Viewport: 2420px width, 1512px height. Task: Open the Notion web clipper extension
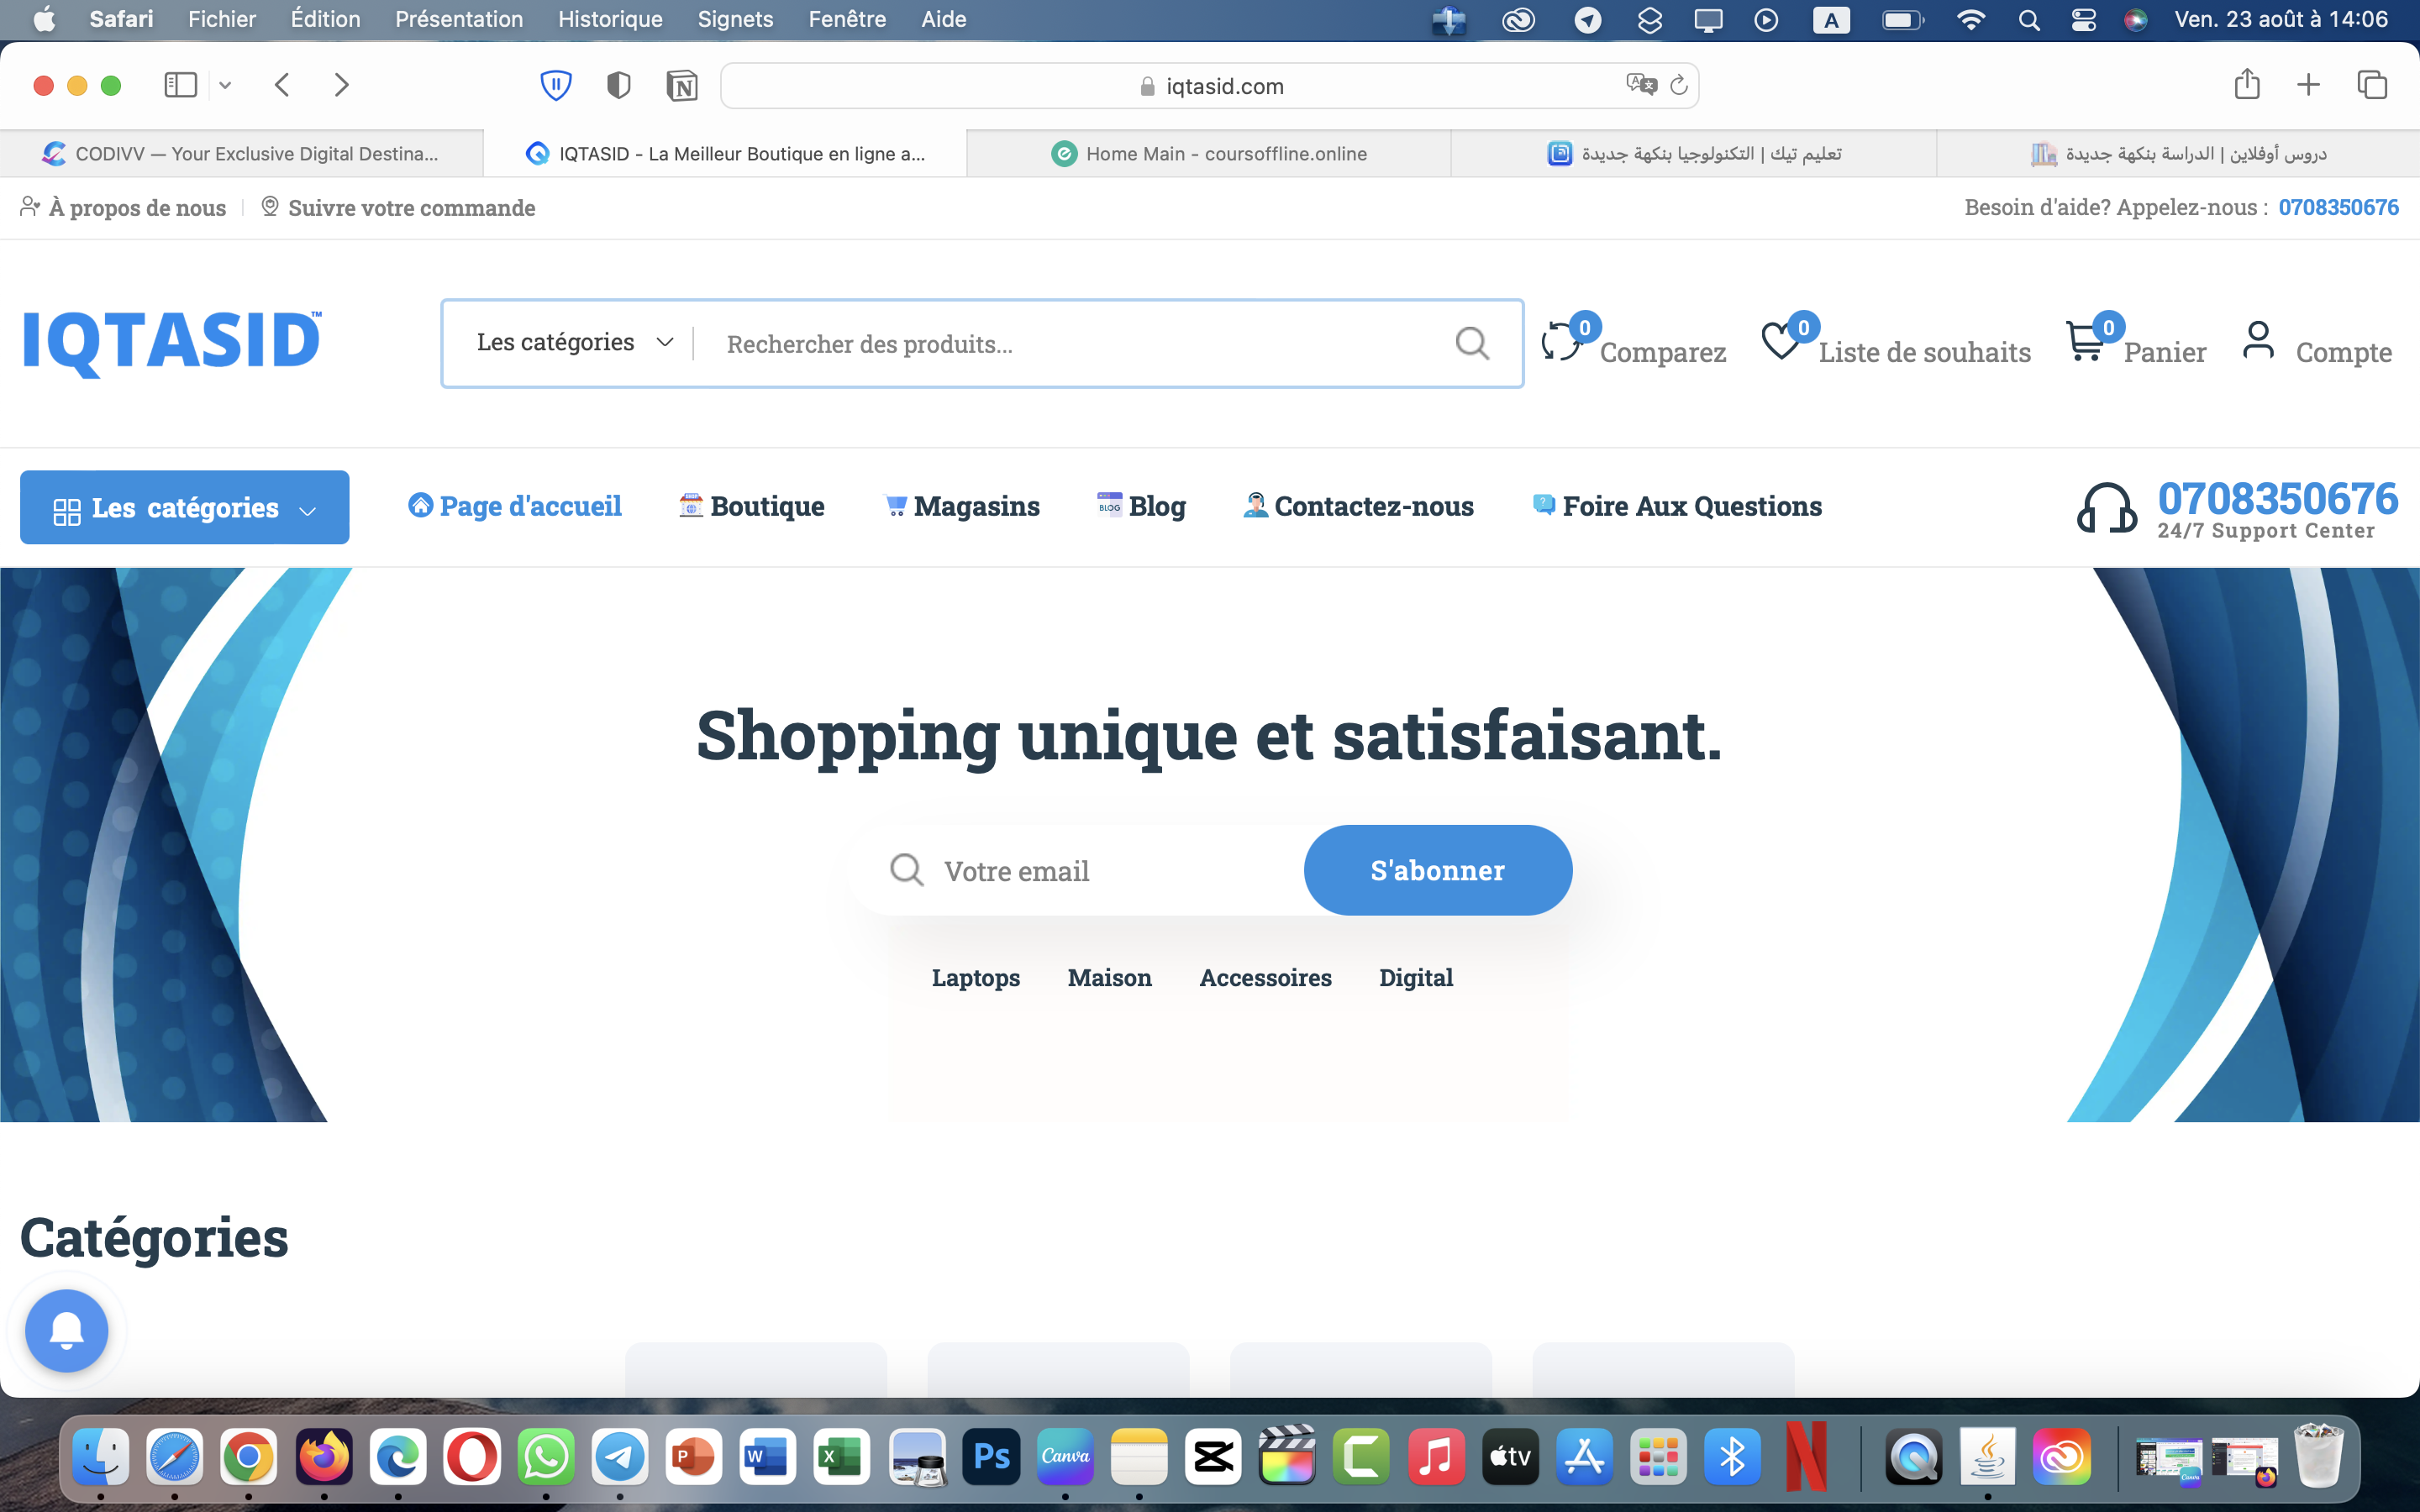[682, 86]
